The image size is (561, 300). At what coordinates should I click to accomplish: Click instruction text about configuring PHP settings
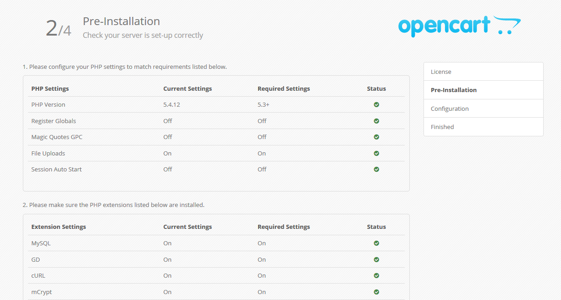125,67
